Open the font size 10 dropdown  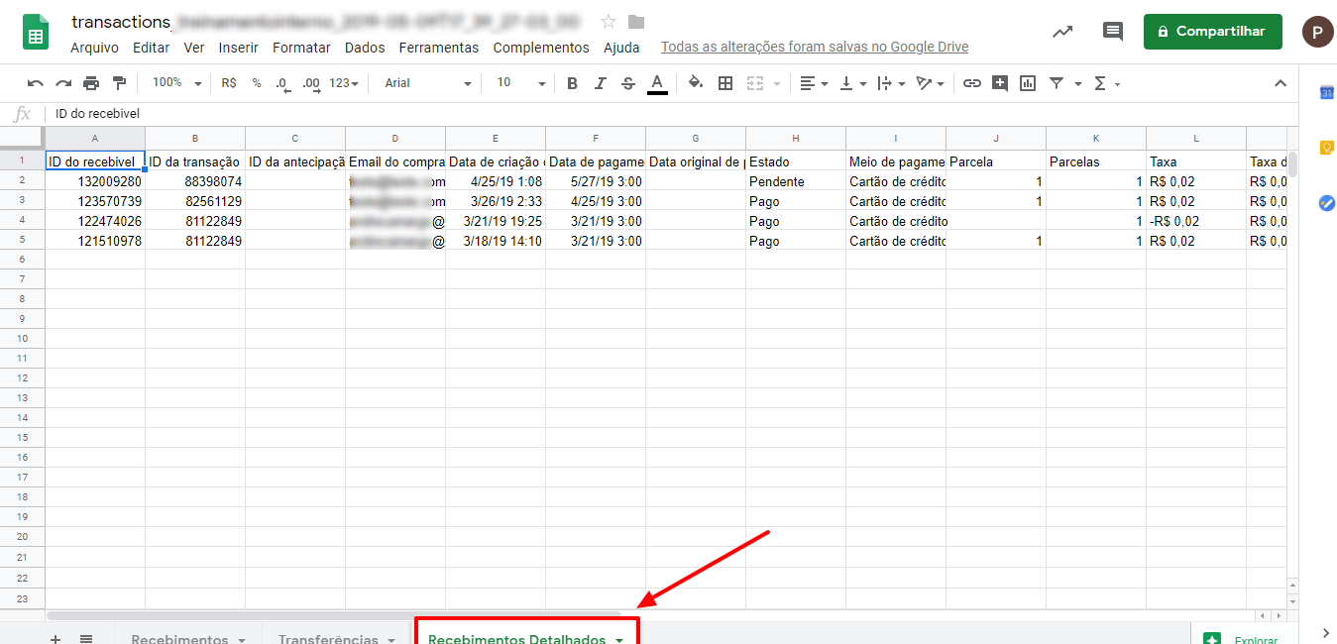point(520,83)
